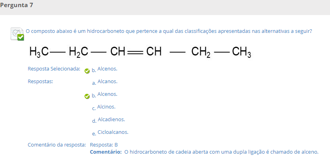Click the Resposta: B text
This screenshot has width=330, height=160.
tap(104, 145)
